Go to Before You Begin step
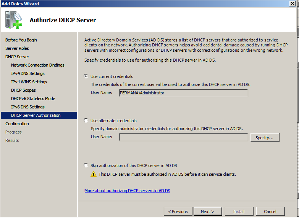The height and width of the screenshot is (218, 299). [x=21, y=40]
